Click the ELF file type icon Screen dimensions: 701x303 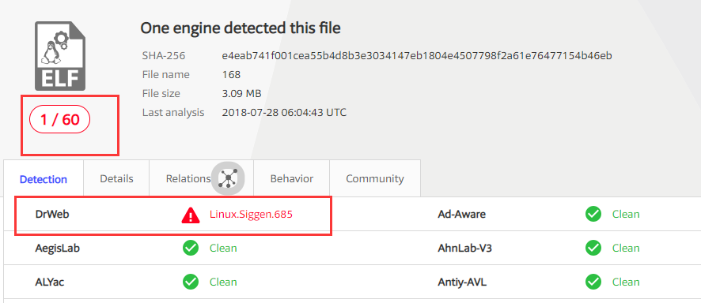(x=60, y=56)
